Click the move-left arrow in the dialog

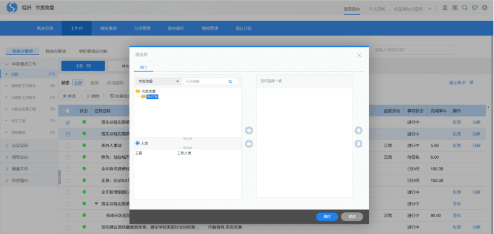pyautogui.click(x=249, y=144)
